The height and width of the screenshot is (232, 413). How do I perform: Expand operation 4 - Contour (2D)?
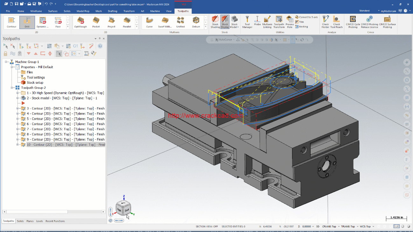coord(17,114)
